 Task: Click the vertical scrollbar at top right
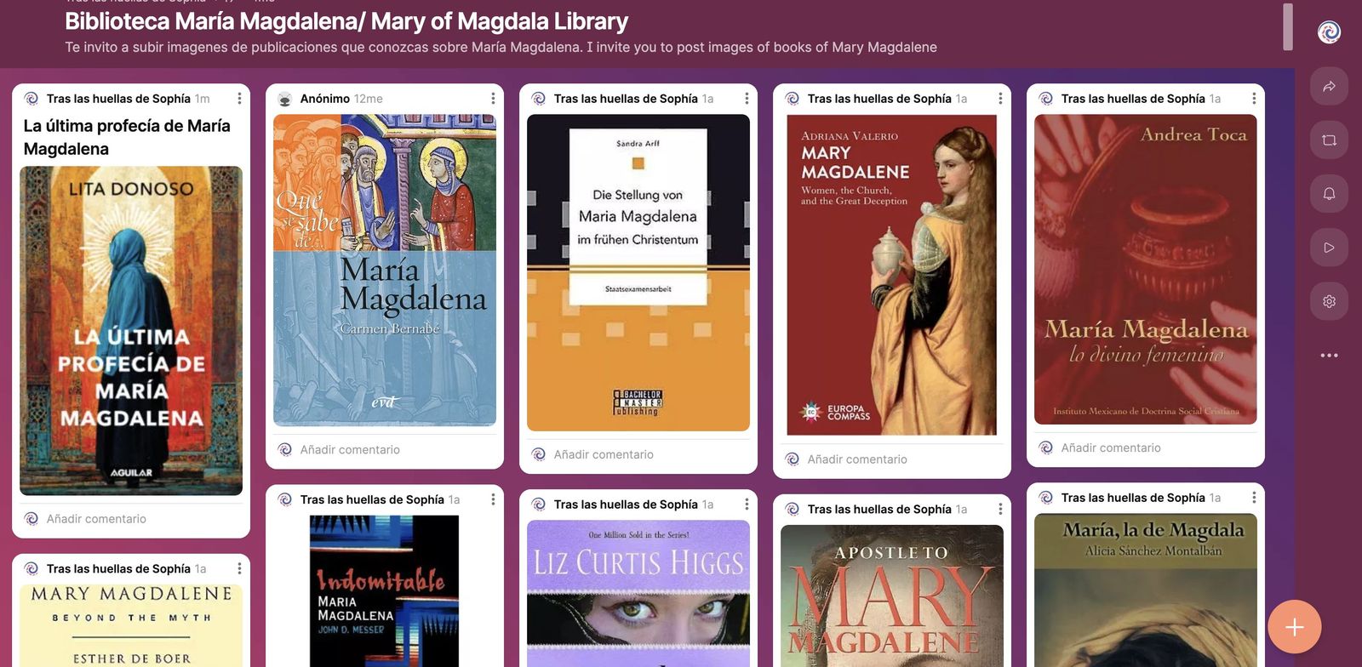1288,26
